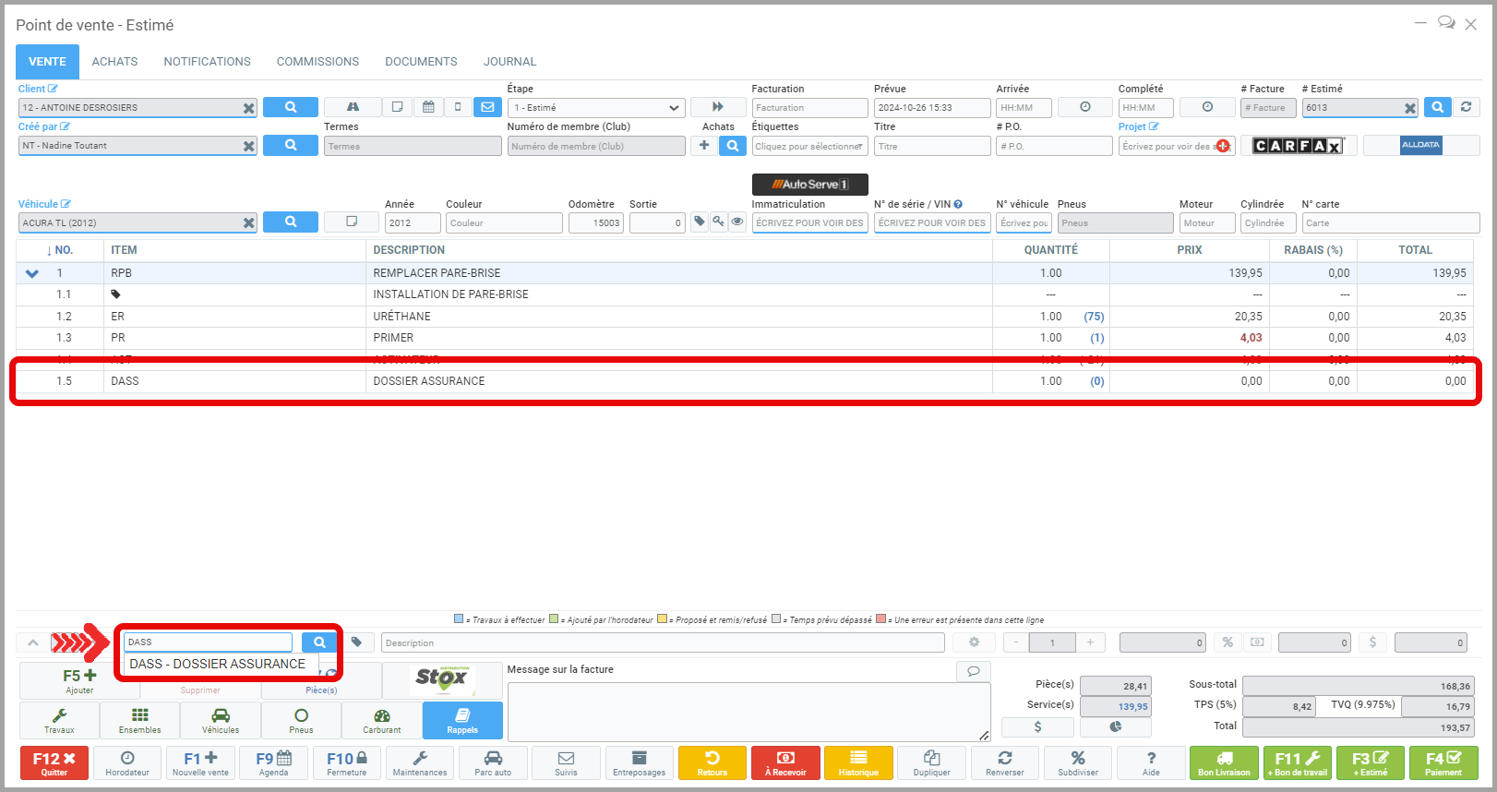Click the Bon Livraison truck button

click(x=1224, y=763)
